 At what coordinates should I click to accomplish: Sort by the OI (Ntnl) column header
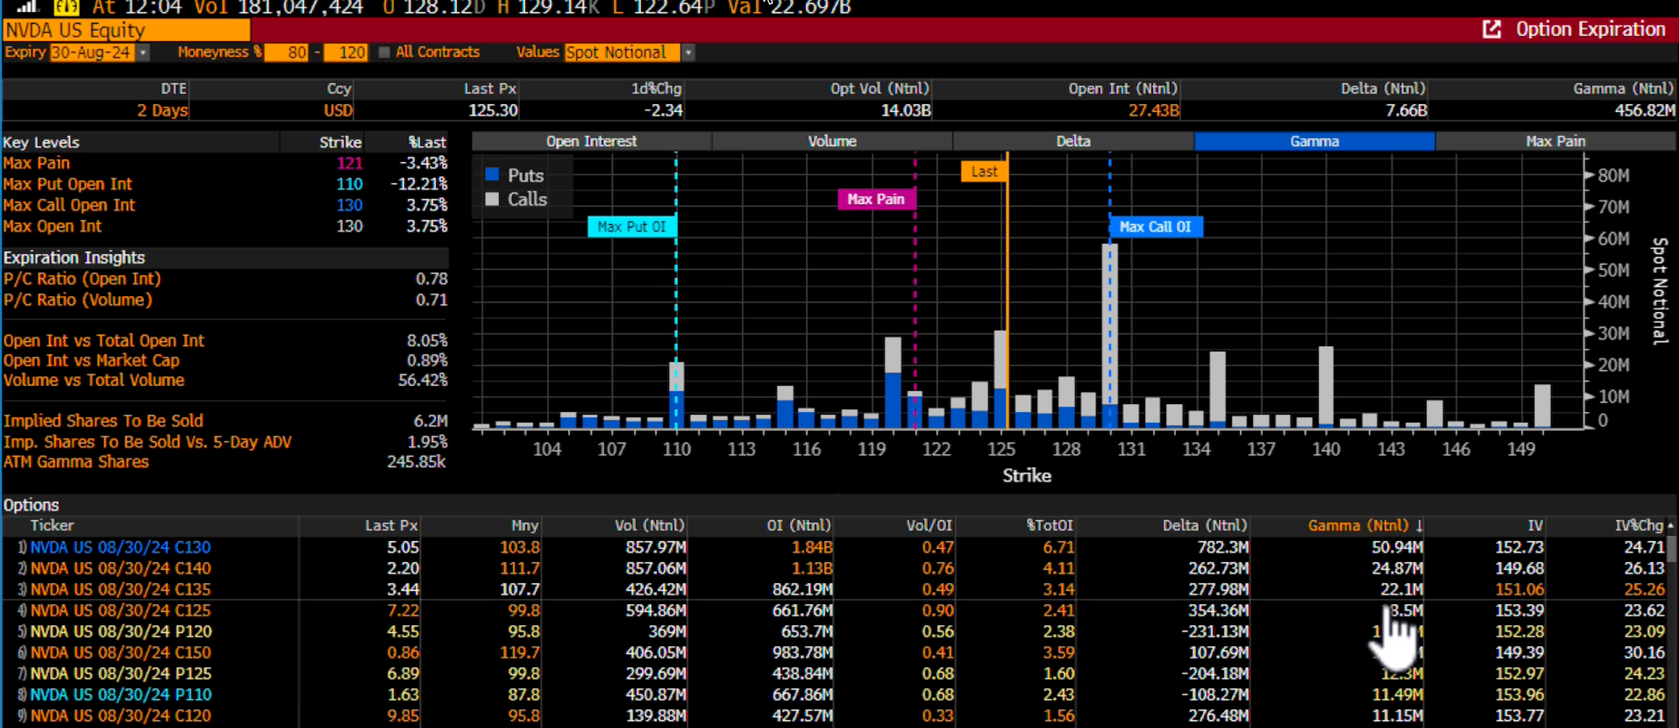[x=798, y=525]
